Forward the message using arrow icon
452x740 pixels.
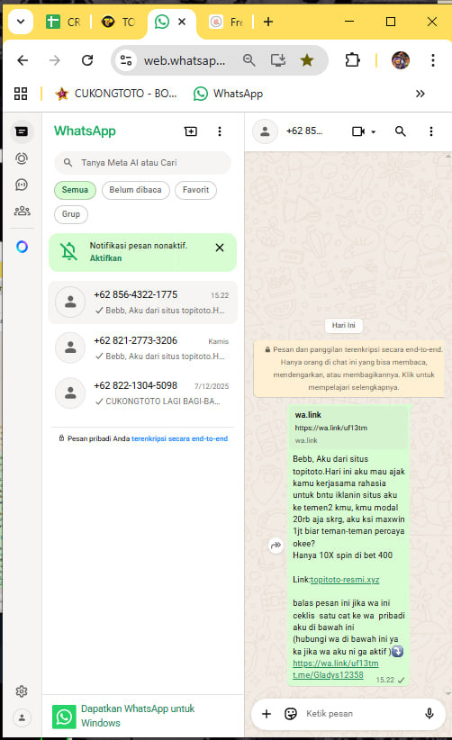point(276,545)
